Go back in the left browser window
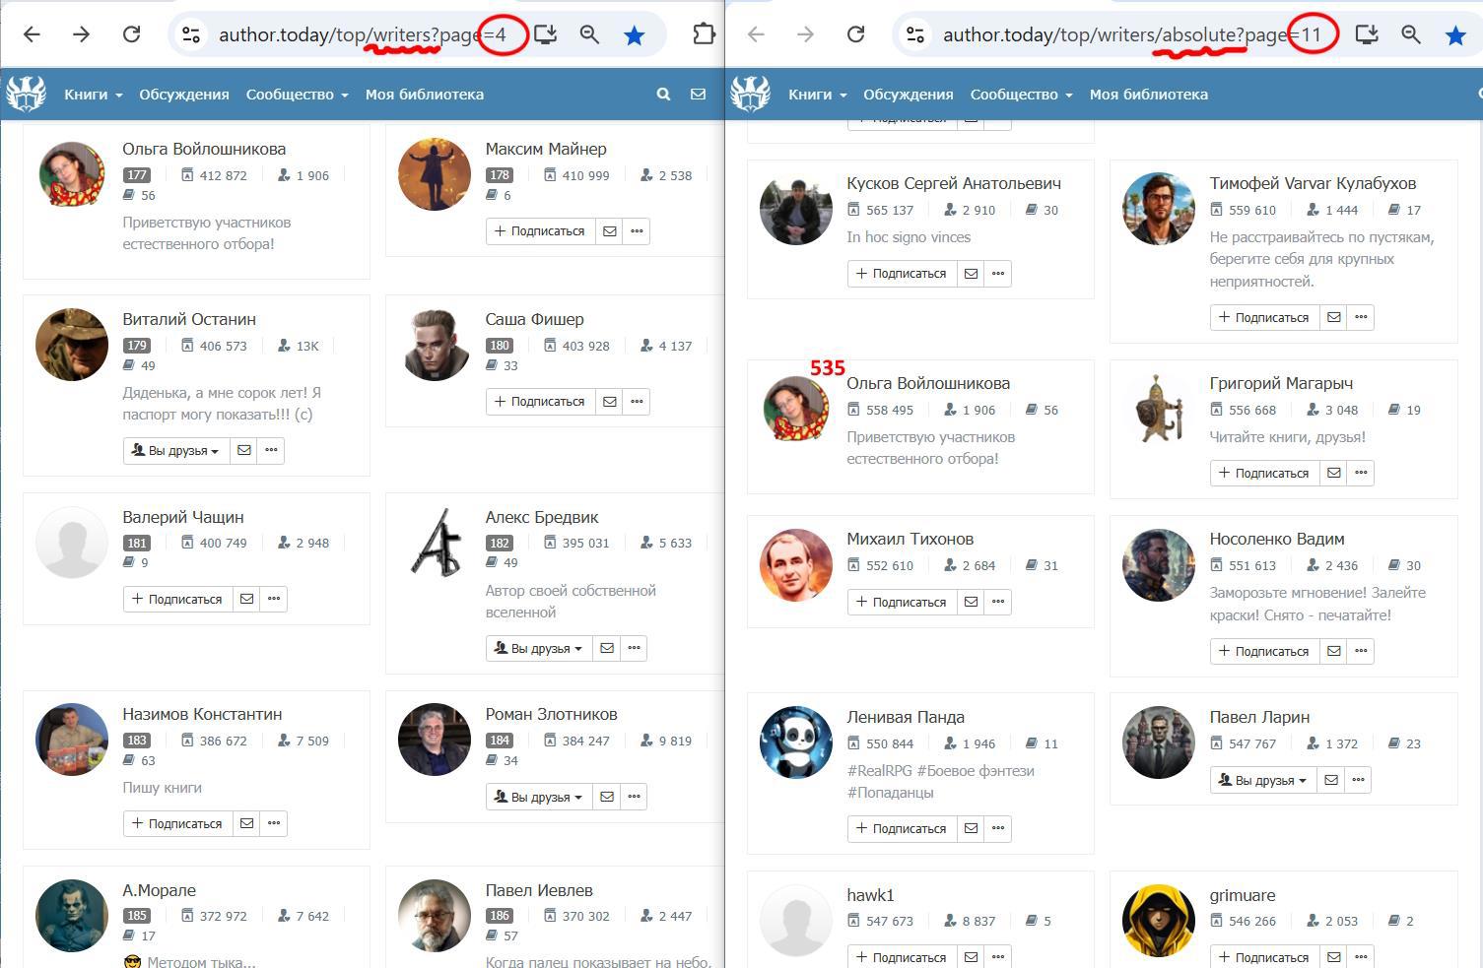This screenshot has width=1483, height=968. (32, 34)
